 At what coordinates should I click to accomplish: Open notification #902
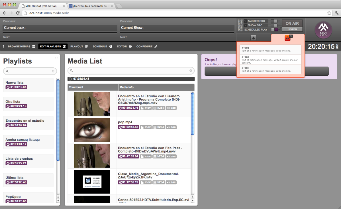click(x=270, y=60)
